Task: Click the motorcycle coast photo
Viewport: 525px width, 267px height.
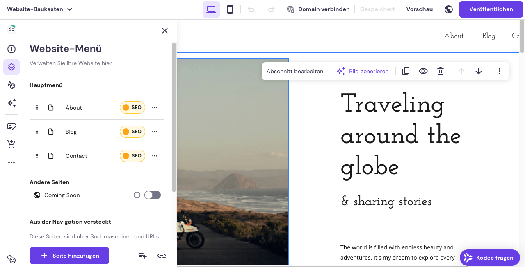Action: pyautogui.click(x=233, y=162)
